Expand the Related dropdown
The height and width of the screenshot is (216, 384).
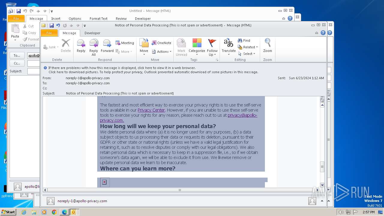click(x=248, y=47)
